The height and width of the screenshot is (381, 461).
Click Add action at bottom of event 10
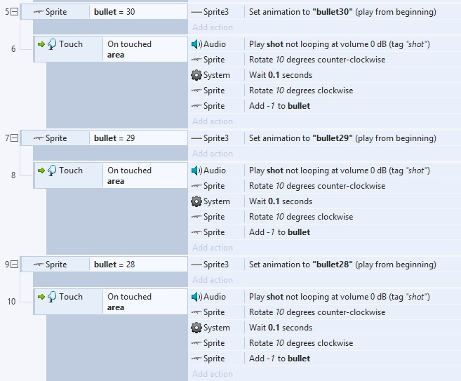pos(213,374)
